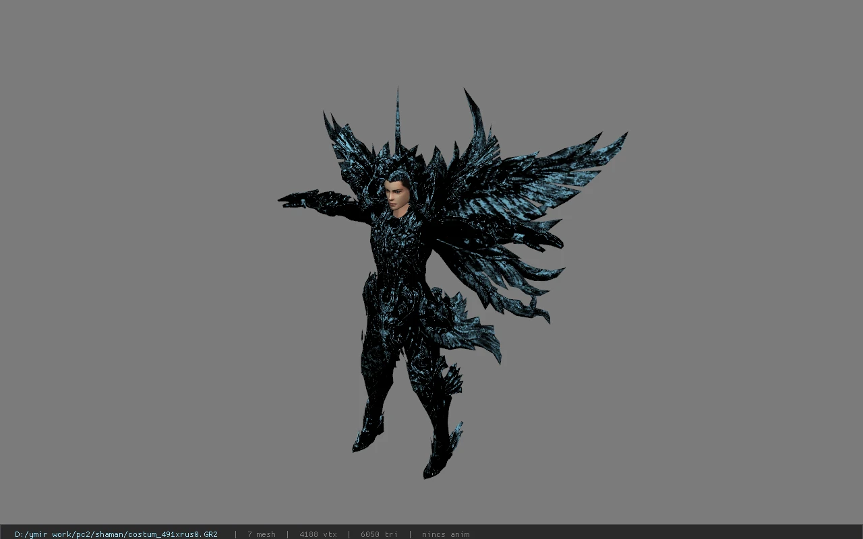
Task: Click the '4188 vtx' vertex count
Action: (318, 534)
